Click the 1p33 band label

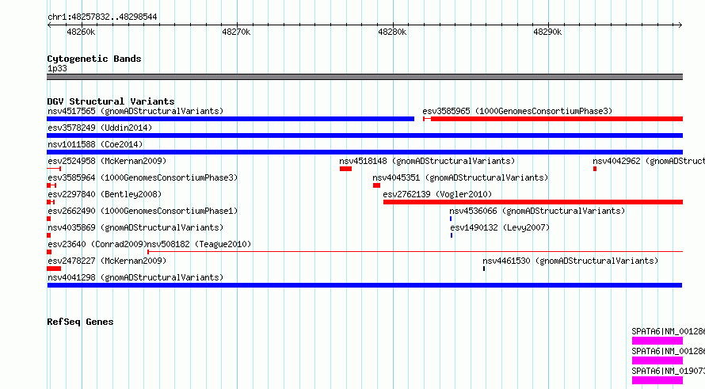point(57,68)
